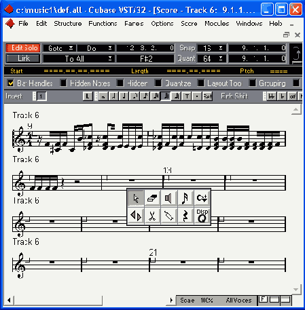Click the enharmonic shift off button
The image size is (305, 310).
coord(293,96)
